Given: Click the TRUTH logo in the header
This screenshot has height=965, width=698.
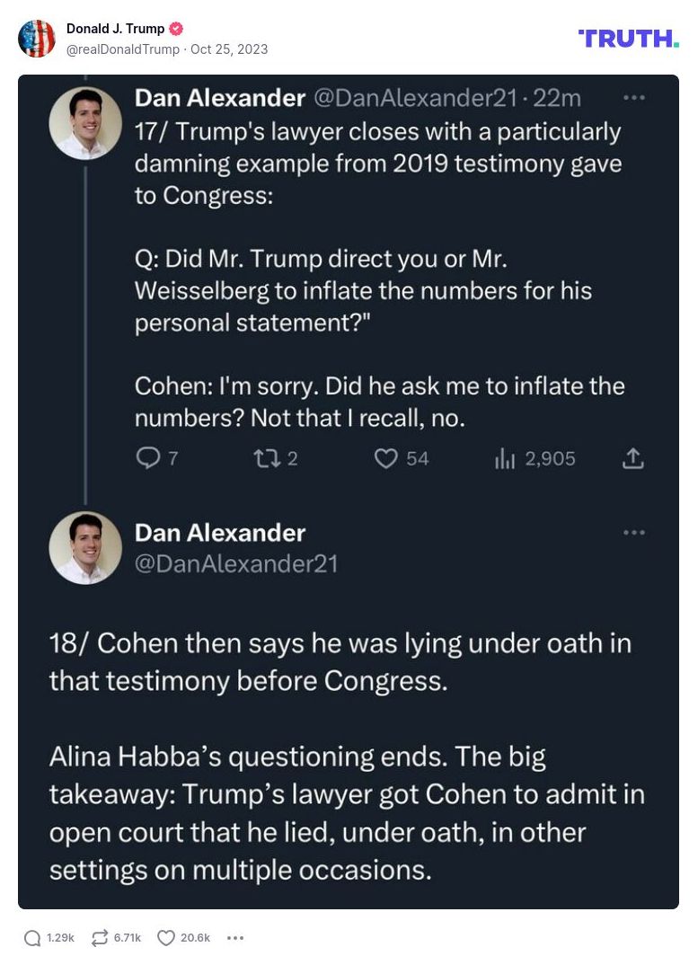Looking at the screenshot, I should 629,39.
